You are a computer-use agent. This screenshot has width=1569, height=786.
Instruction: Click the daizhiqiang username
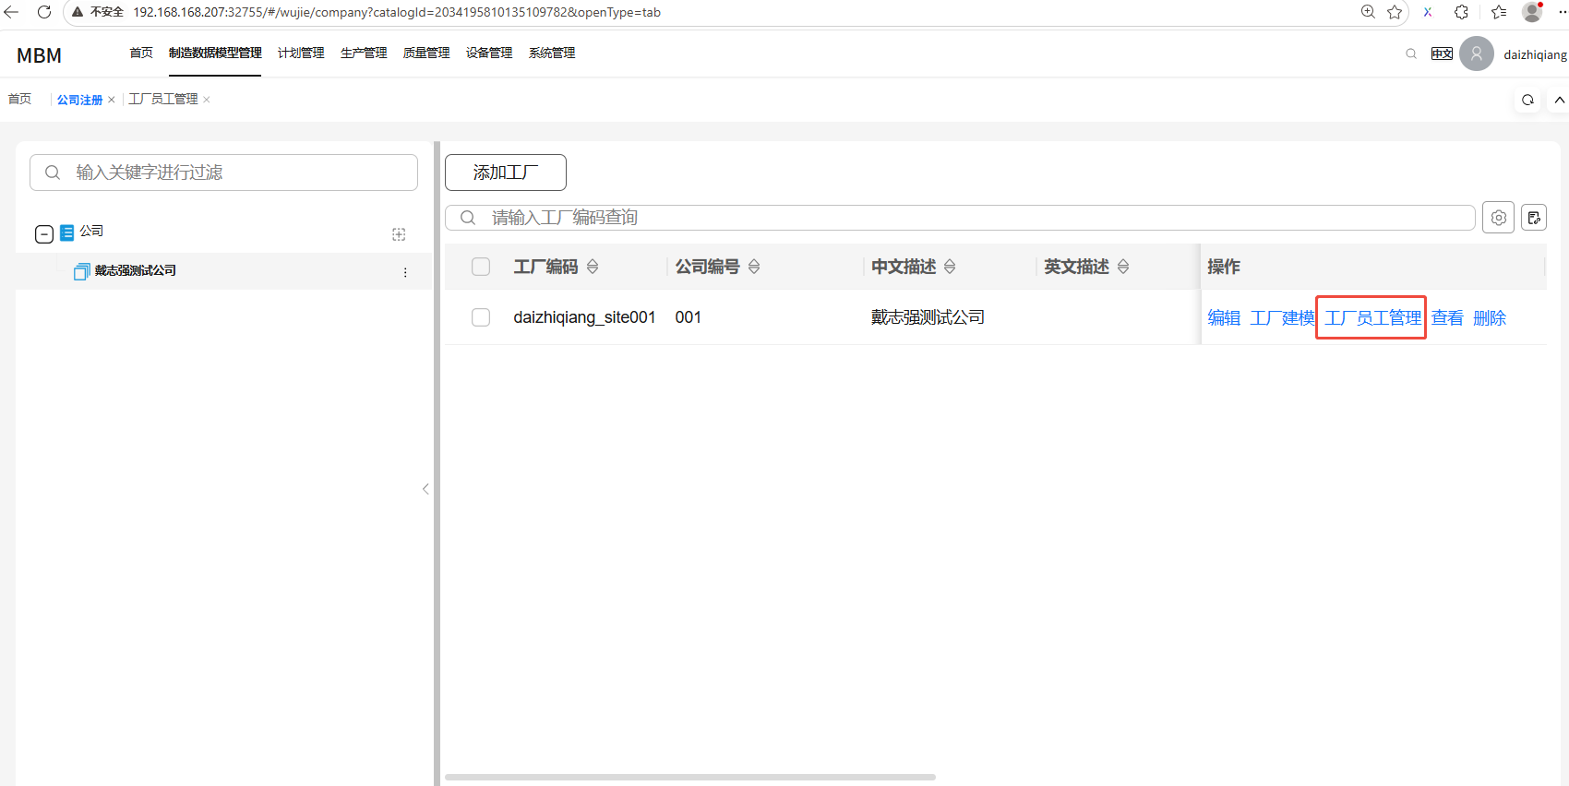tap(1535, 54)
